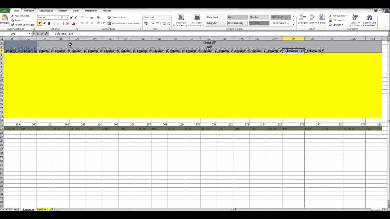Align text to vertical middle
Screen dimensions: 390x219
pos(87,18)
